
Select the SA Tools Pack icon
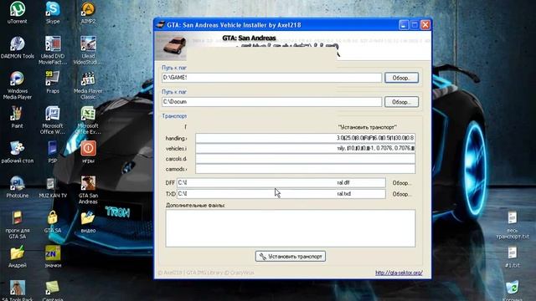coord(17,290)
